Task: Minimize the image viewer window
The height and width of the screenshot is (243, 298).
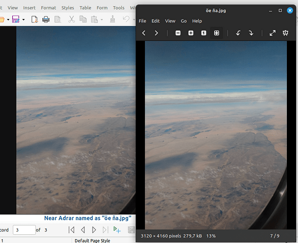Action: point(270,11)
